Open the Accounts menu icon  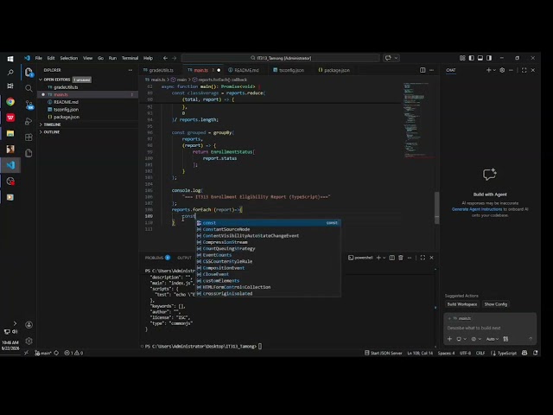click(29, 325)
